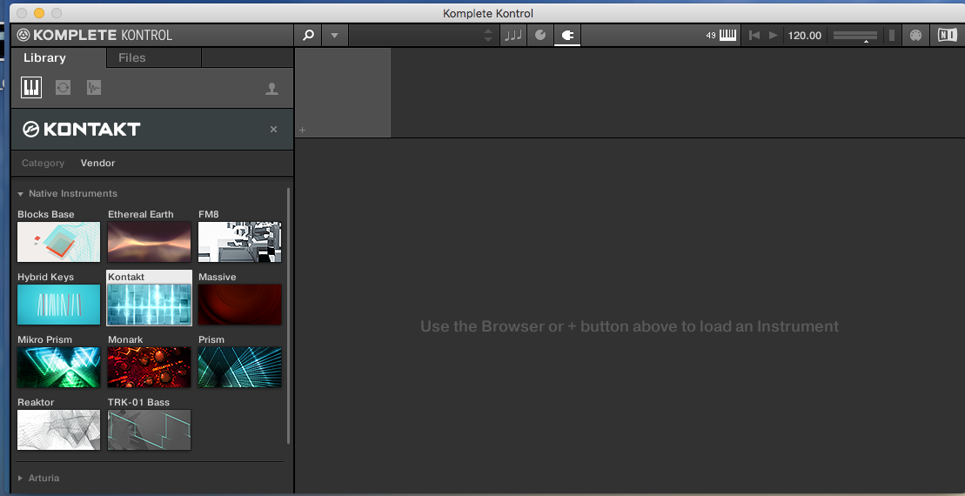Click the NI logo button

pyautogui.click(x=947, y=35)
